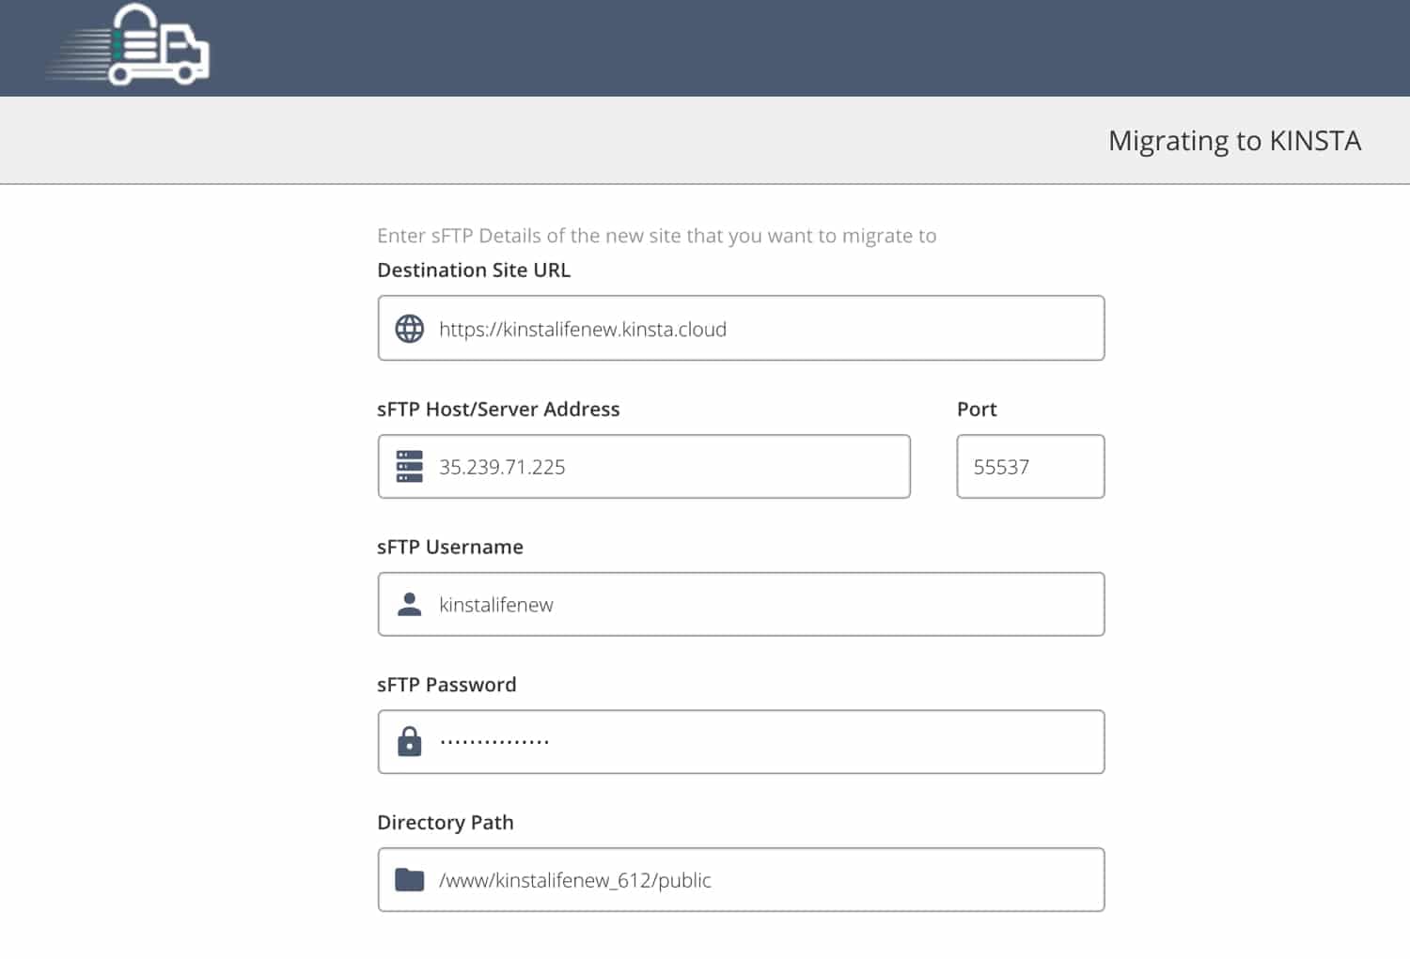Click the person icon in the username field
The height and width of the screenshot is (959, 1410).
click(x=409, y=604)
